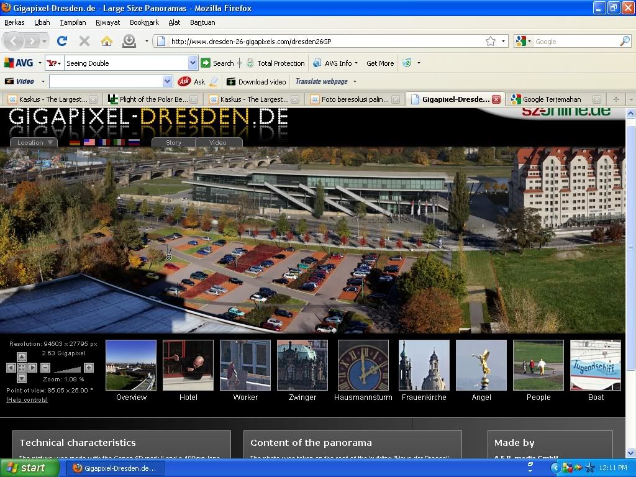Click the browser Back arrow button
The height and width of the screenshot is (477, 636).
14,41
